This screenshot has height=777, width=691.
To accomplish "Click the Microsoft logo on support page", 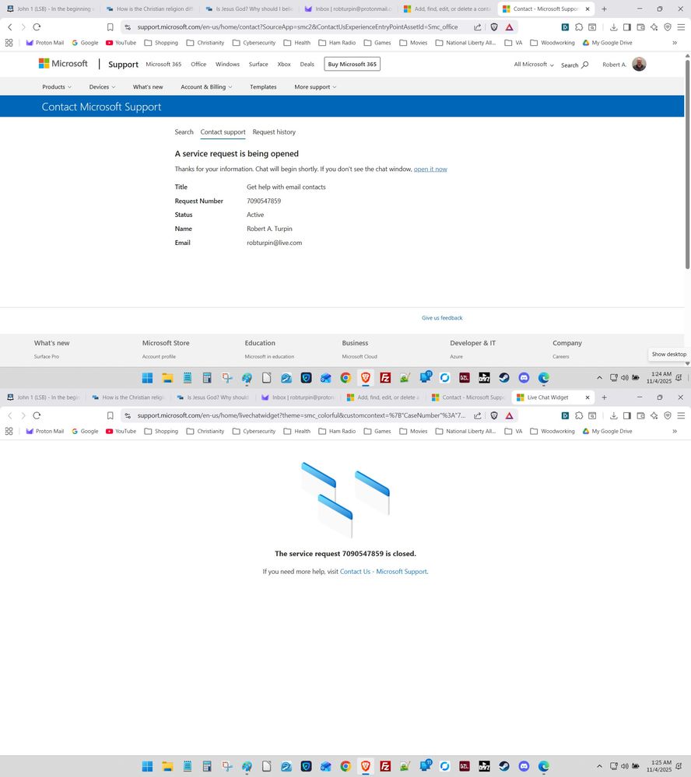I will tap(63, 64).
